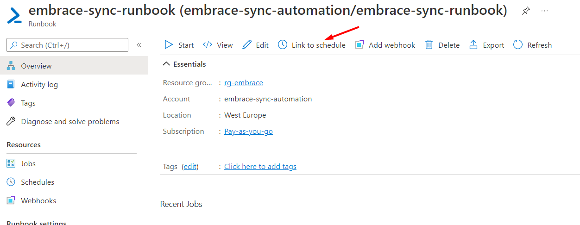Image resolution: width=580 pixels, height=225 pixels.
Task: Click the Resources section header
Action: 24,145
